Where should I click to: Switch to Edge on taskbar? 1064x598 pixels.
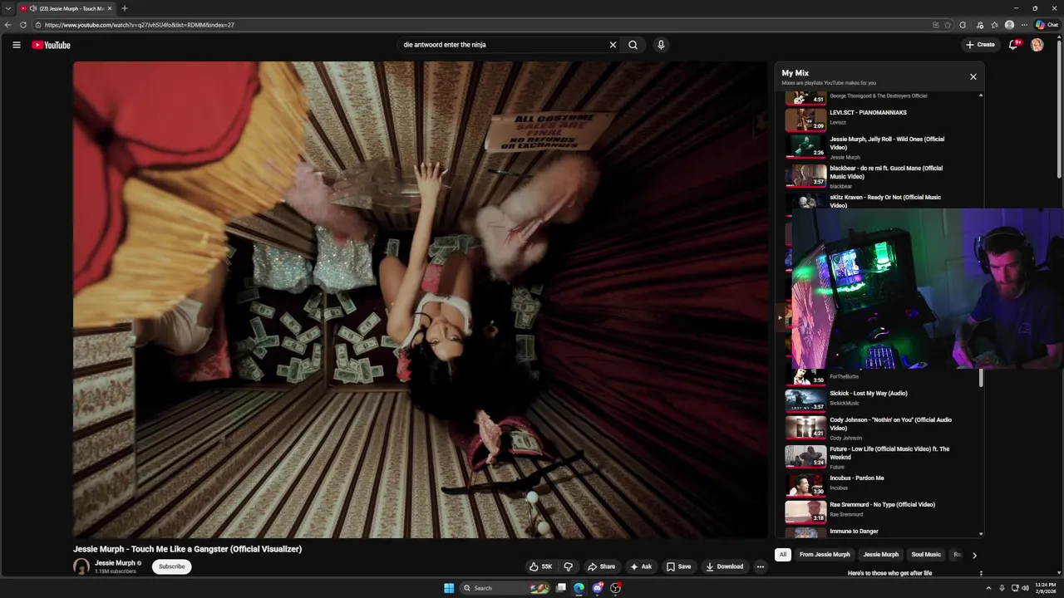click(x=579, y=588)
